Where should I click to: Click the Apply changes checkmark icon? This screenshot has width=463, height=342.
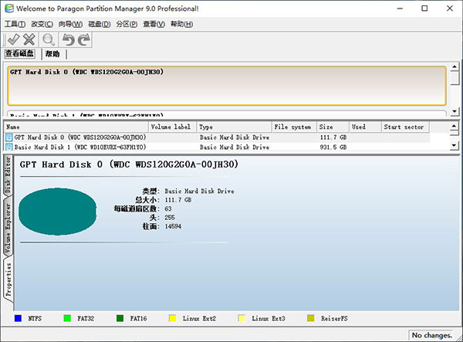(13, 39)
